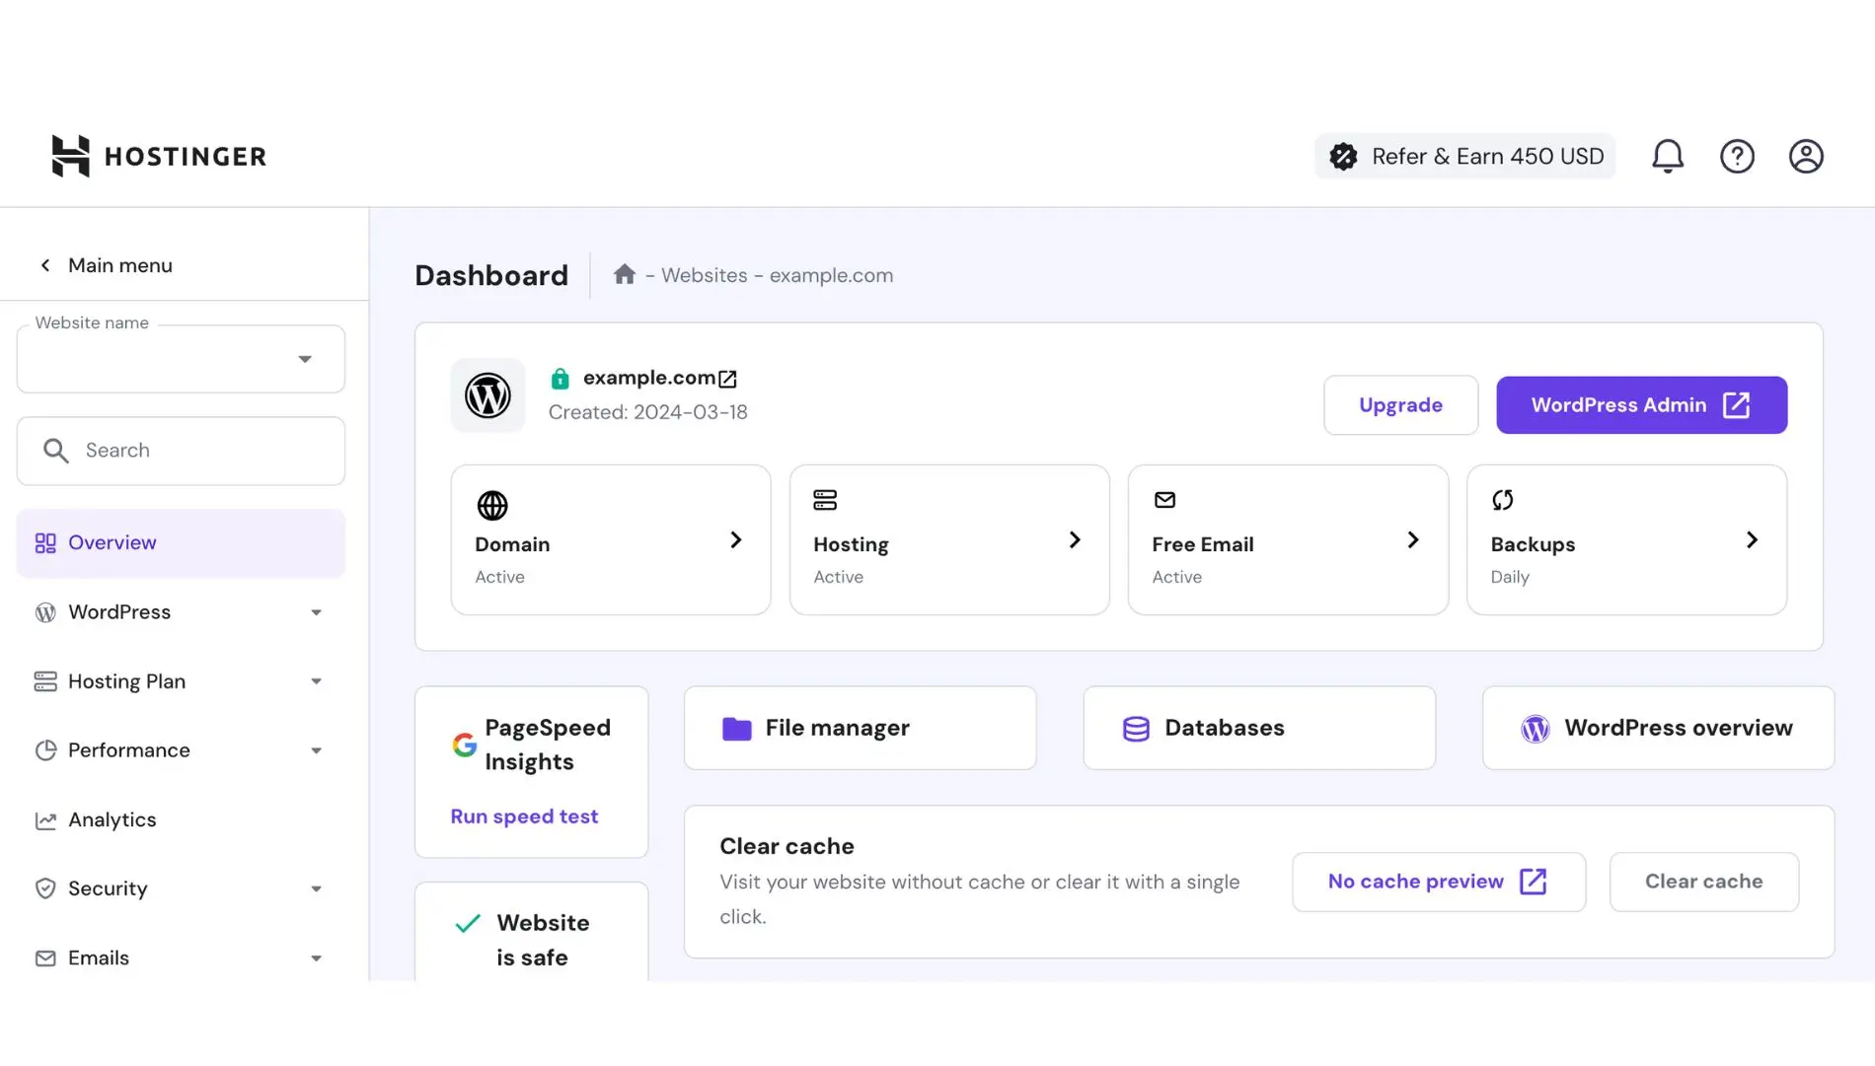The width and height of the screenshot is (1875, 1066).
Task: Open the notifications bell icon
Action: 1668,156
